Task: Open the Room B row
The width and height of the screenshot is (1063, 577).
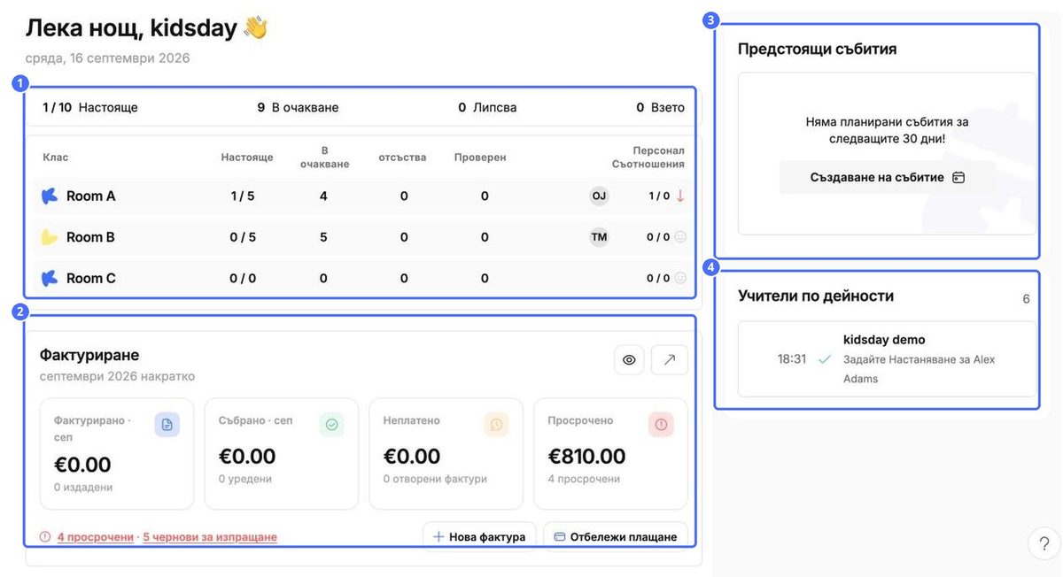Action: tap(364, 237)
